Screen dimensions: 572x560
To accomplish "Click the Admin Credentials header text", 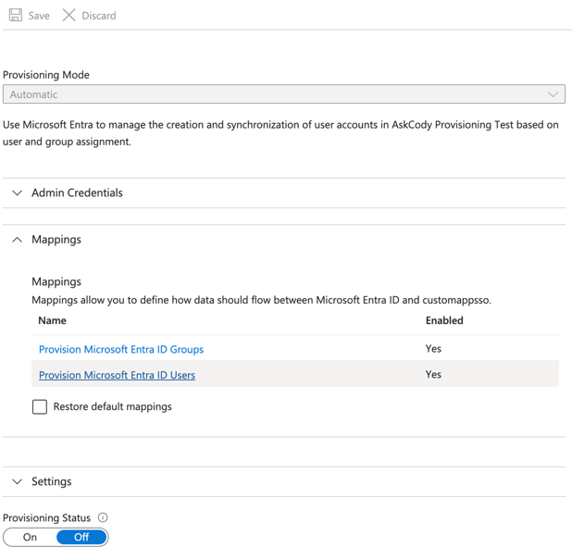I will [77, 193].
